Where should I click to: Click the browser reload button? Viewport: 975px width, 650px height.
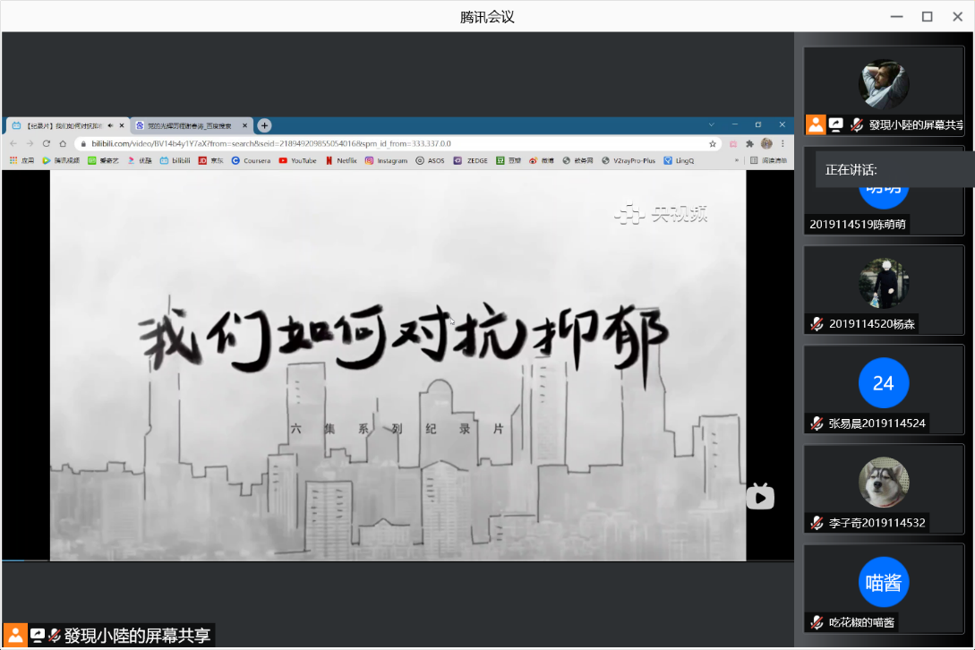click(47, 143)
